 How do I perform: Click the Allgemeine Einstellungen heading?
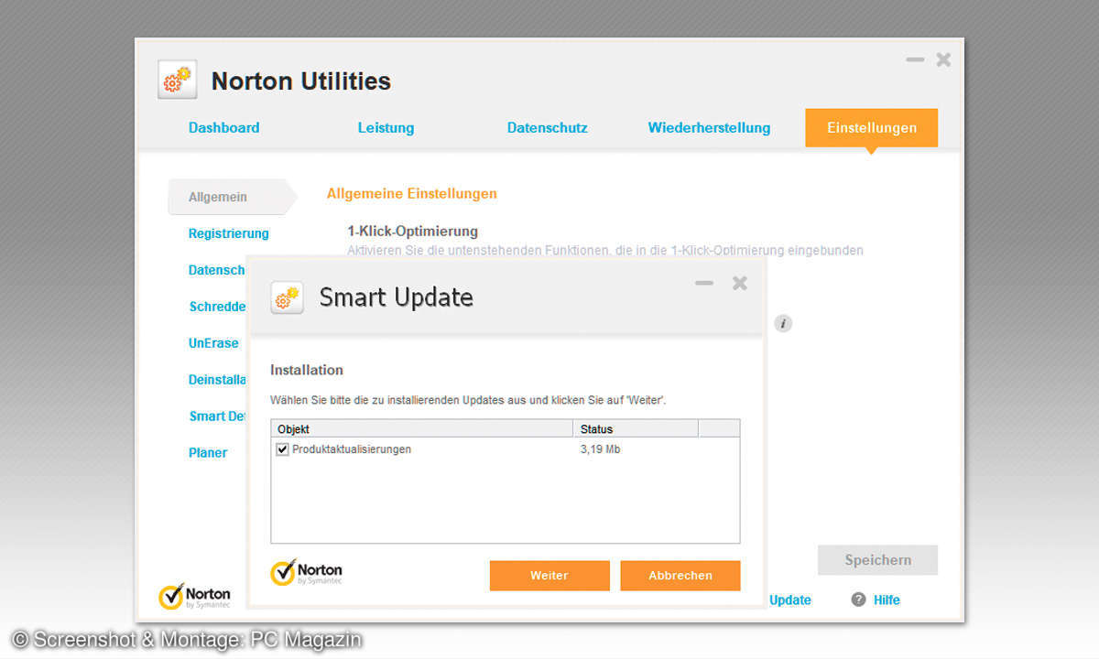click(x=412, y=194)
